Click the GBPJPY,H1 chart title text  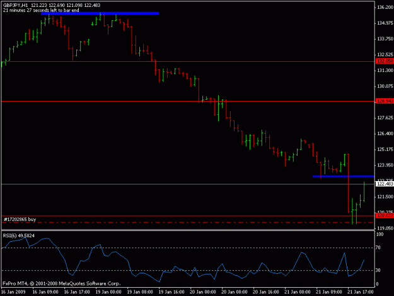(x=16, y=5)
